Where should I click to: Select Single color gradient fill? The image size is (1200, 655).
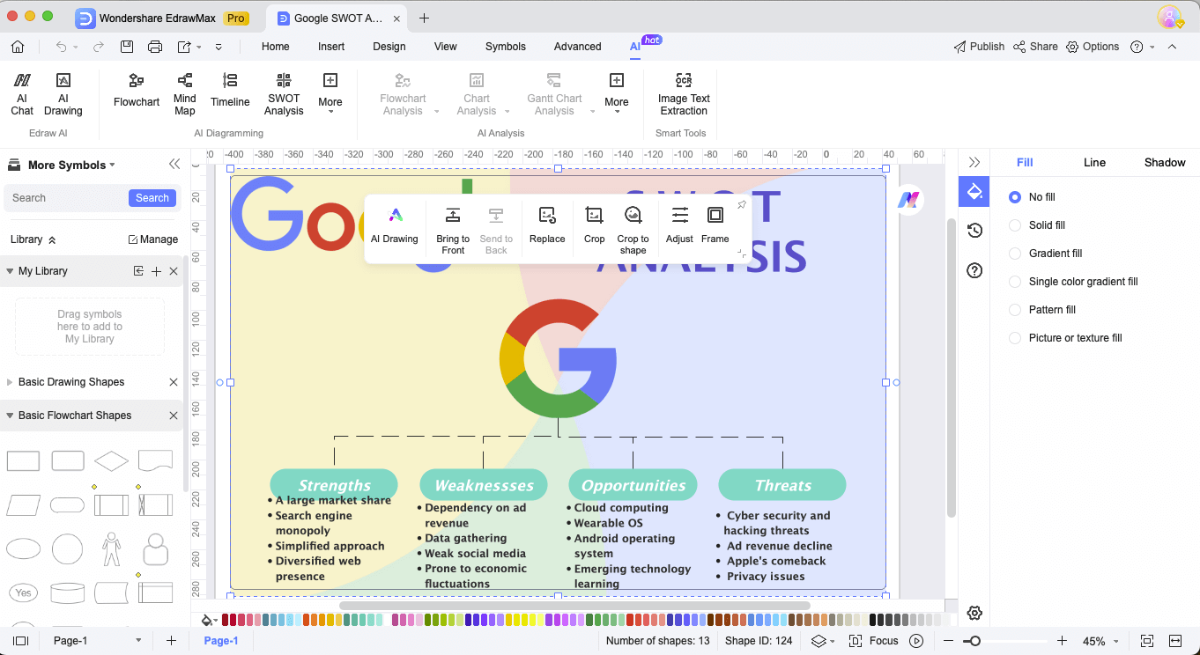tap(1073, 282)
